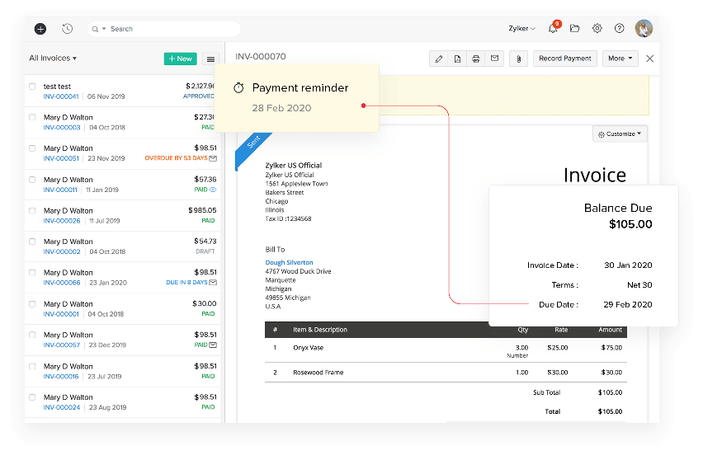703x455 pixels.
Task: Open the More dropdown menu
Action: 620,59
